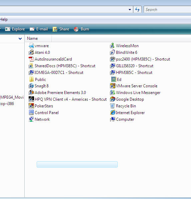Image resolution: width=191 pixels, height=199 pixels.
Task: Click in the Search box
Action: (167, 9)
